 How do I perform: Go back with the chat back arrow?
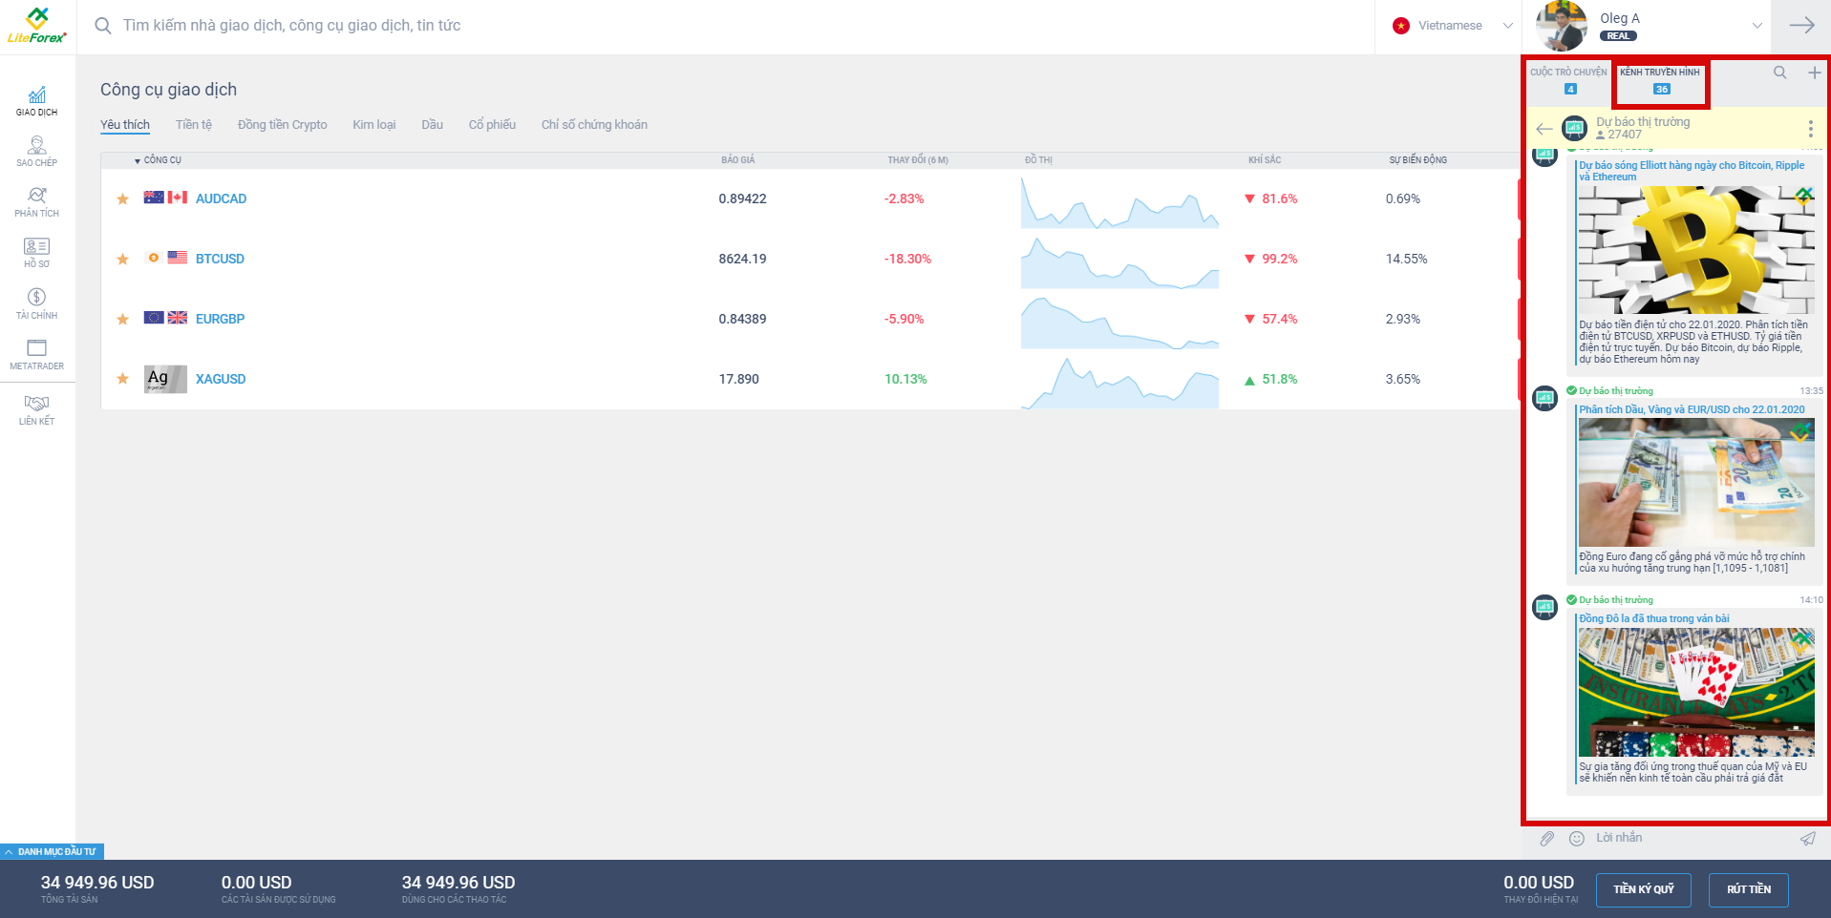click(1544, 129)
